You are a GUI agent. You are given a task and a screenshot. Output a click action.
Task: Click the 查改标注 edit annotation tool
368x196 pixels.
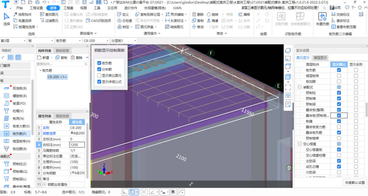(341, 20)
